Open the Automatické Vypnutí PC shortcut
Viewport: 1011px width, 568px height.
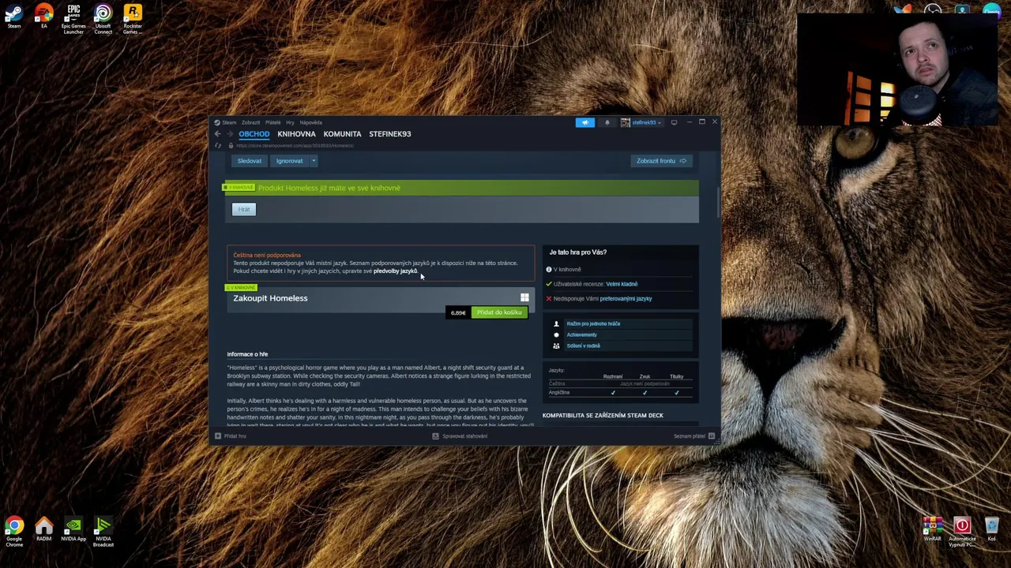(x=962, y=532)
